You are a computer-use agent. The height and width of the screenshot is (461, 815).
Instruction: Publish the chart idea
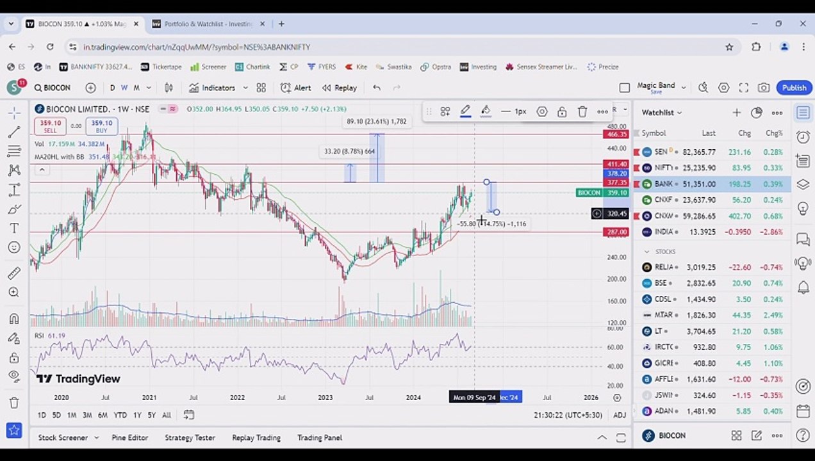(x=794, y=88)
